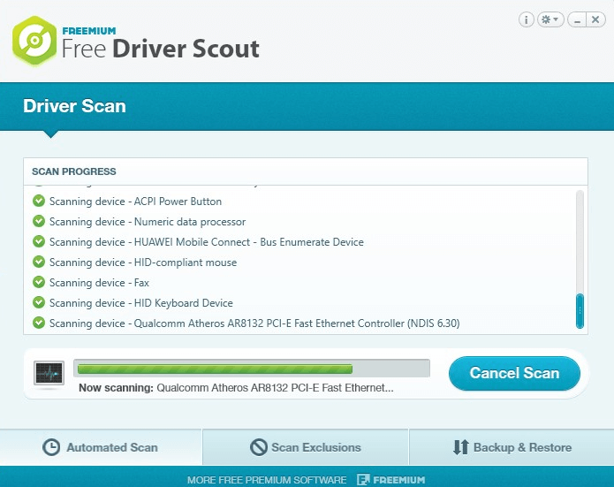Click the Cancel Scan button
Image resolution: width=614 pixels, height=487 pixels.
(514, 373)
